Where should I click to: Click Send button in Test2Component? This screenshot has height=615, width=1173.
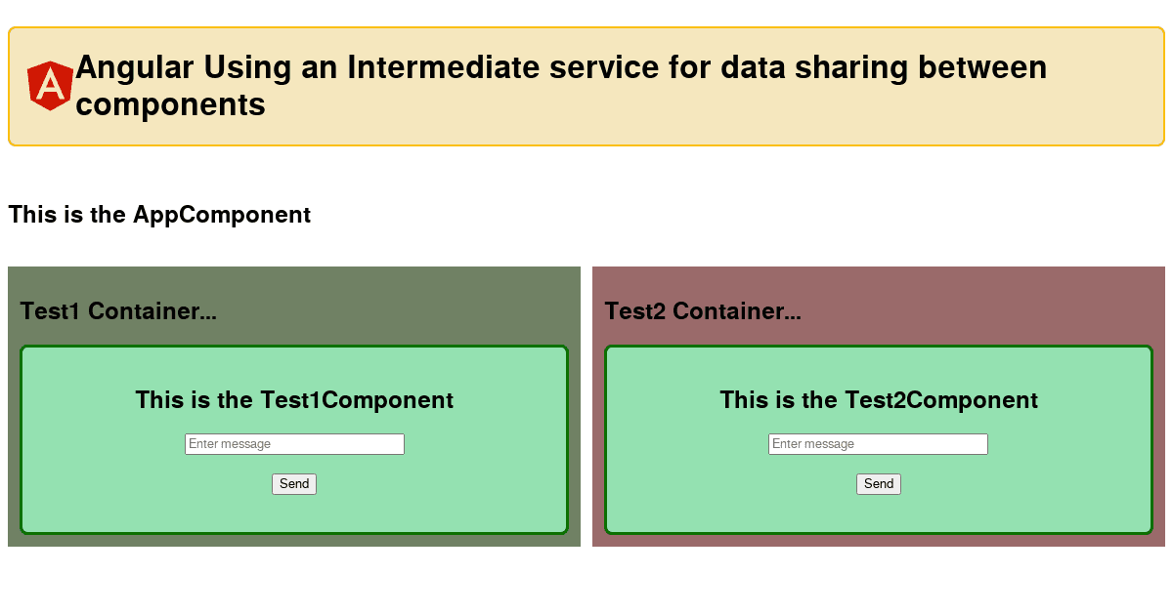879,484
